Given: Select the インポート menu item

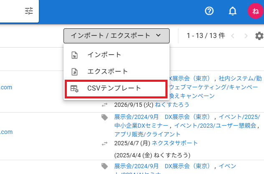Looking at the screenshot, I should (x=117, y=55).
